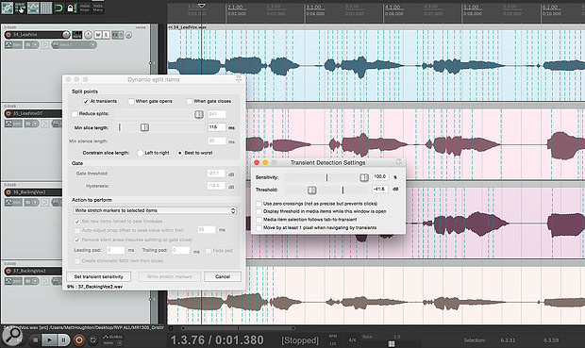Screen dimensions: 585x348
Task: Click the transport Stop button
Action: coord(35,340)
